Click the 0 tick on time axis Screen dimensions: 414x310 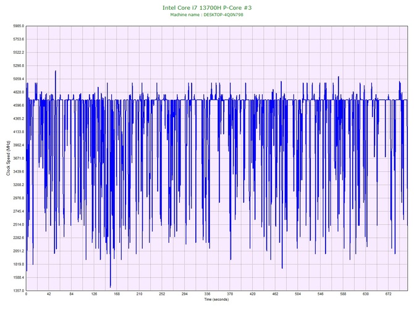(26, 294)
